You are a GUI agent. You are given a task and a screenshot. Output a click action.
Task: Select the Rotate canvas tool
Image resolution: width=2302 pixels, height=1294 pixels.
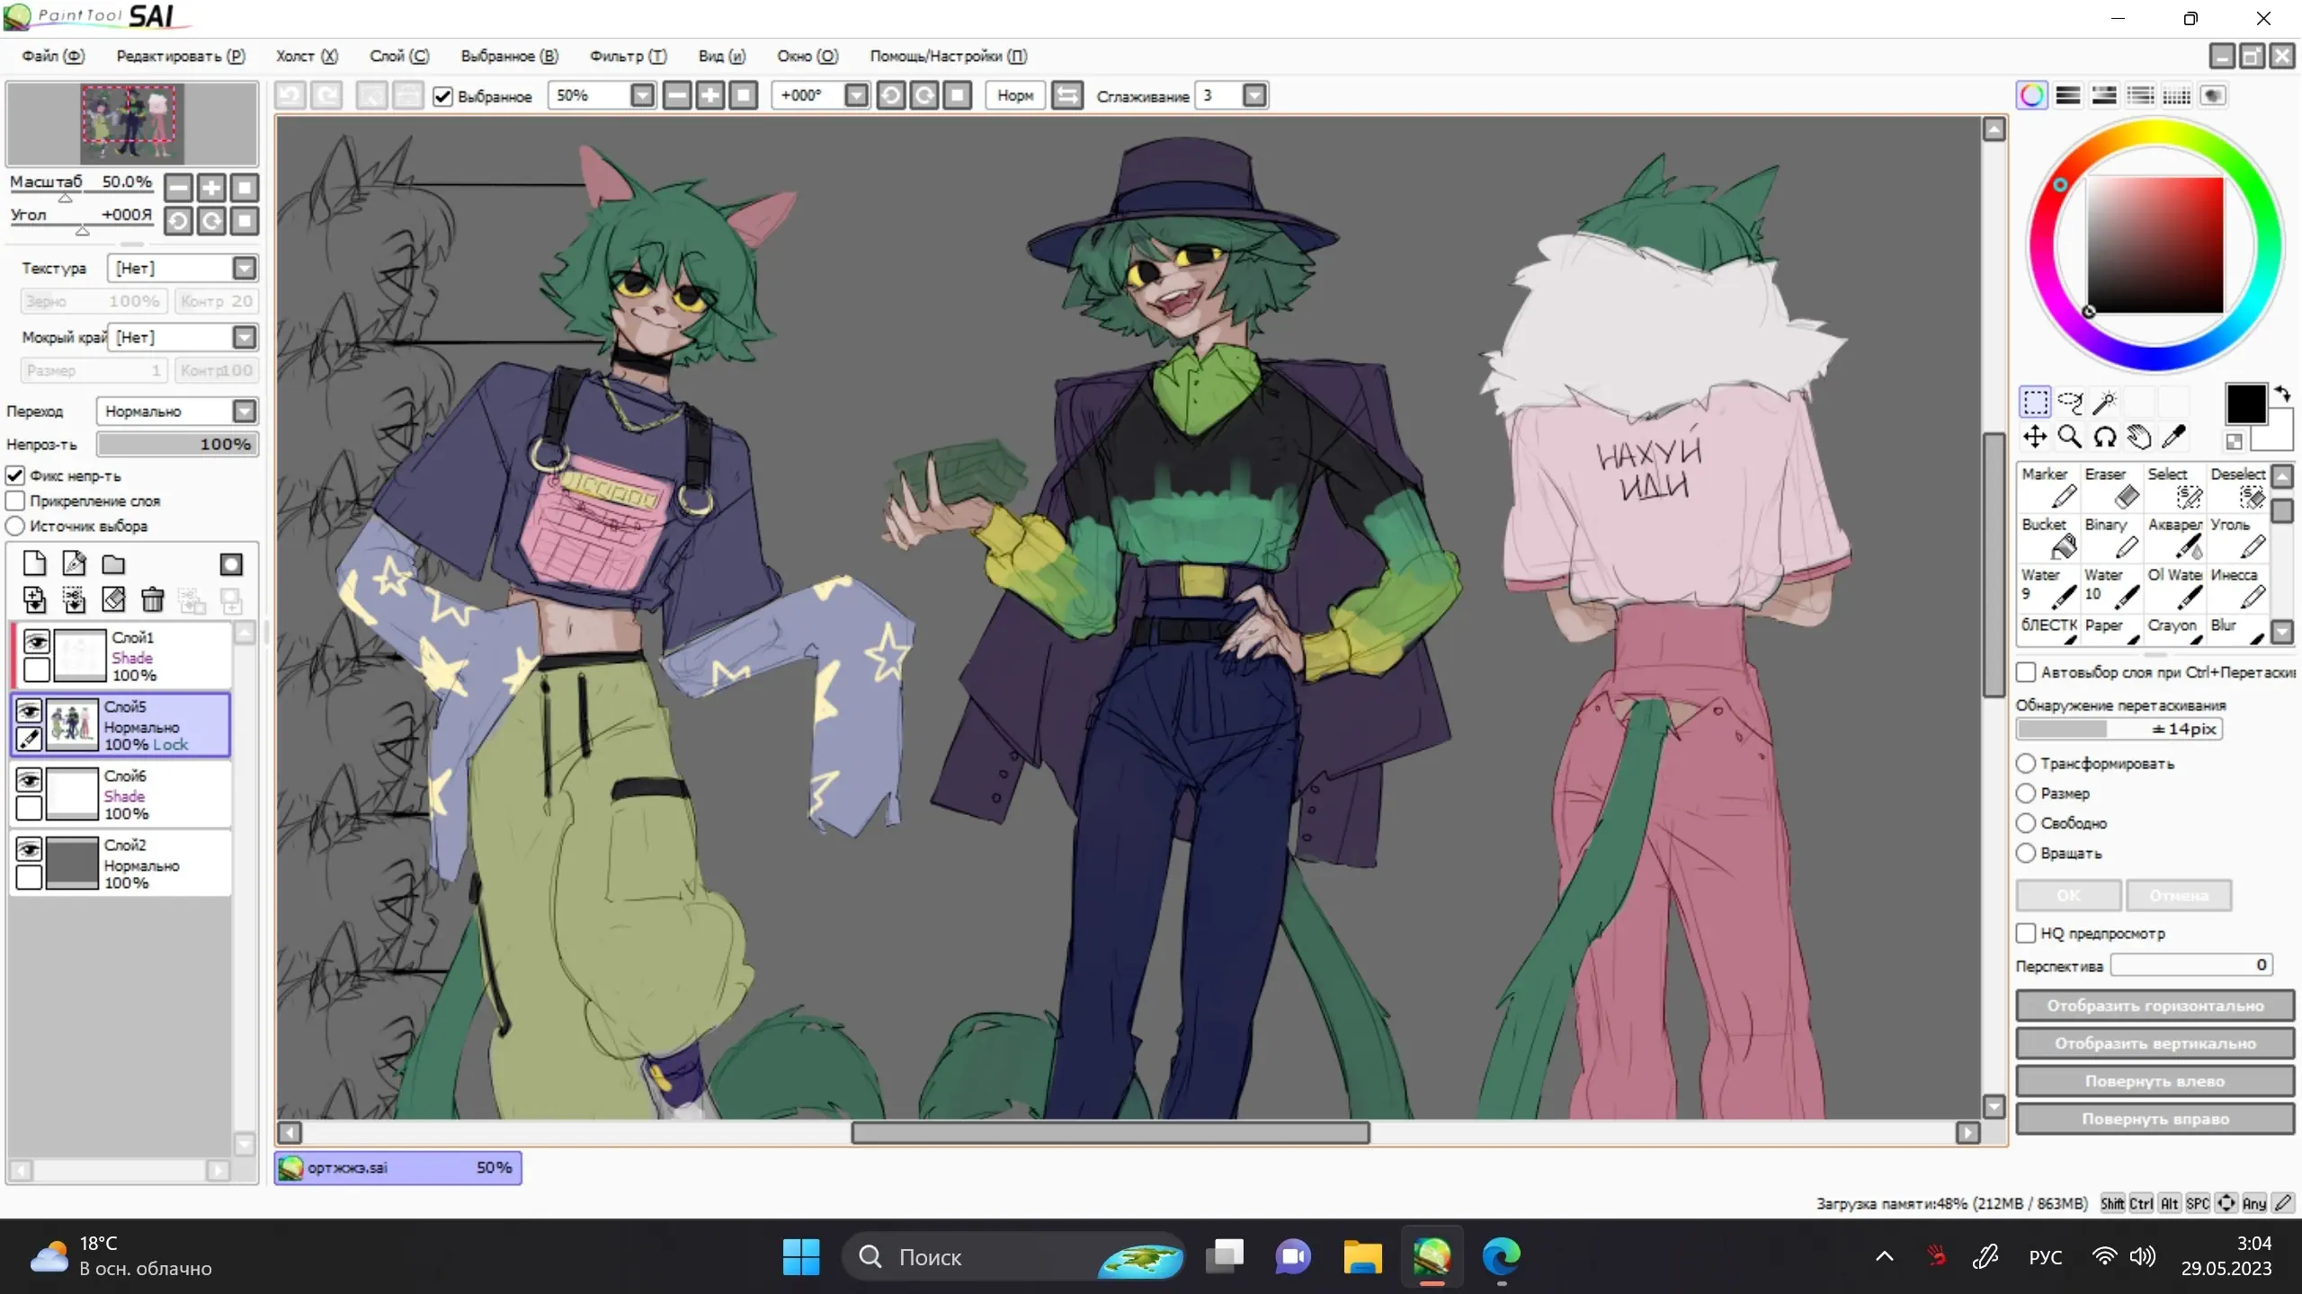[2105, 437]
